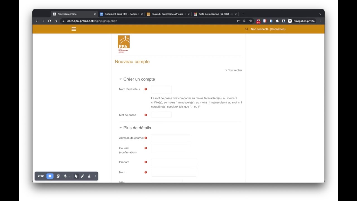
Task: Toggle the webcam off icon in recorder bar
Action: click(x=58, y=176)
